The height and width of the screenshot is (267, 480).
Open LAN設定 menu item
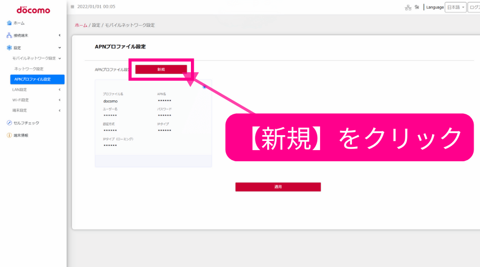click(x=20, y=90)
